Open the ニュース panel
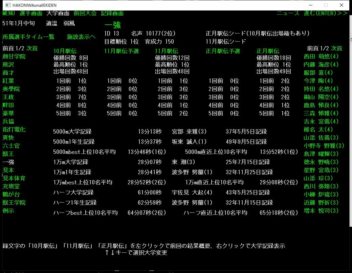 tap(288, 14)
